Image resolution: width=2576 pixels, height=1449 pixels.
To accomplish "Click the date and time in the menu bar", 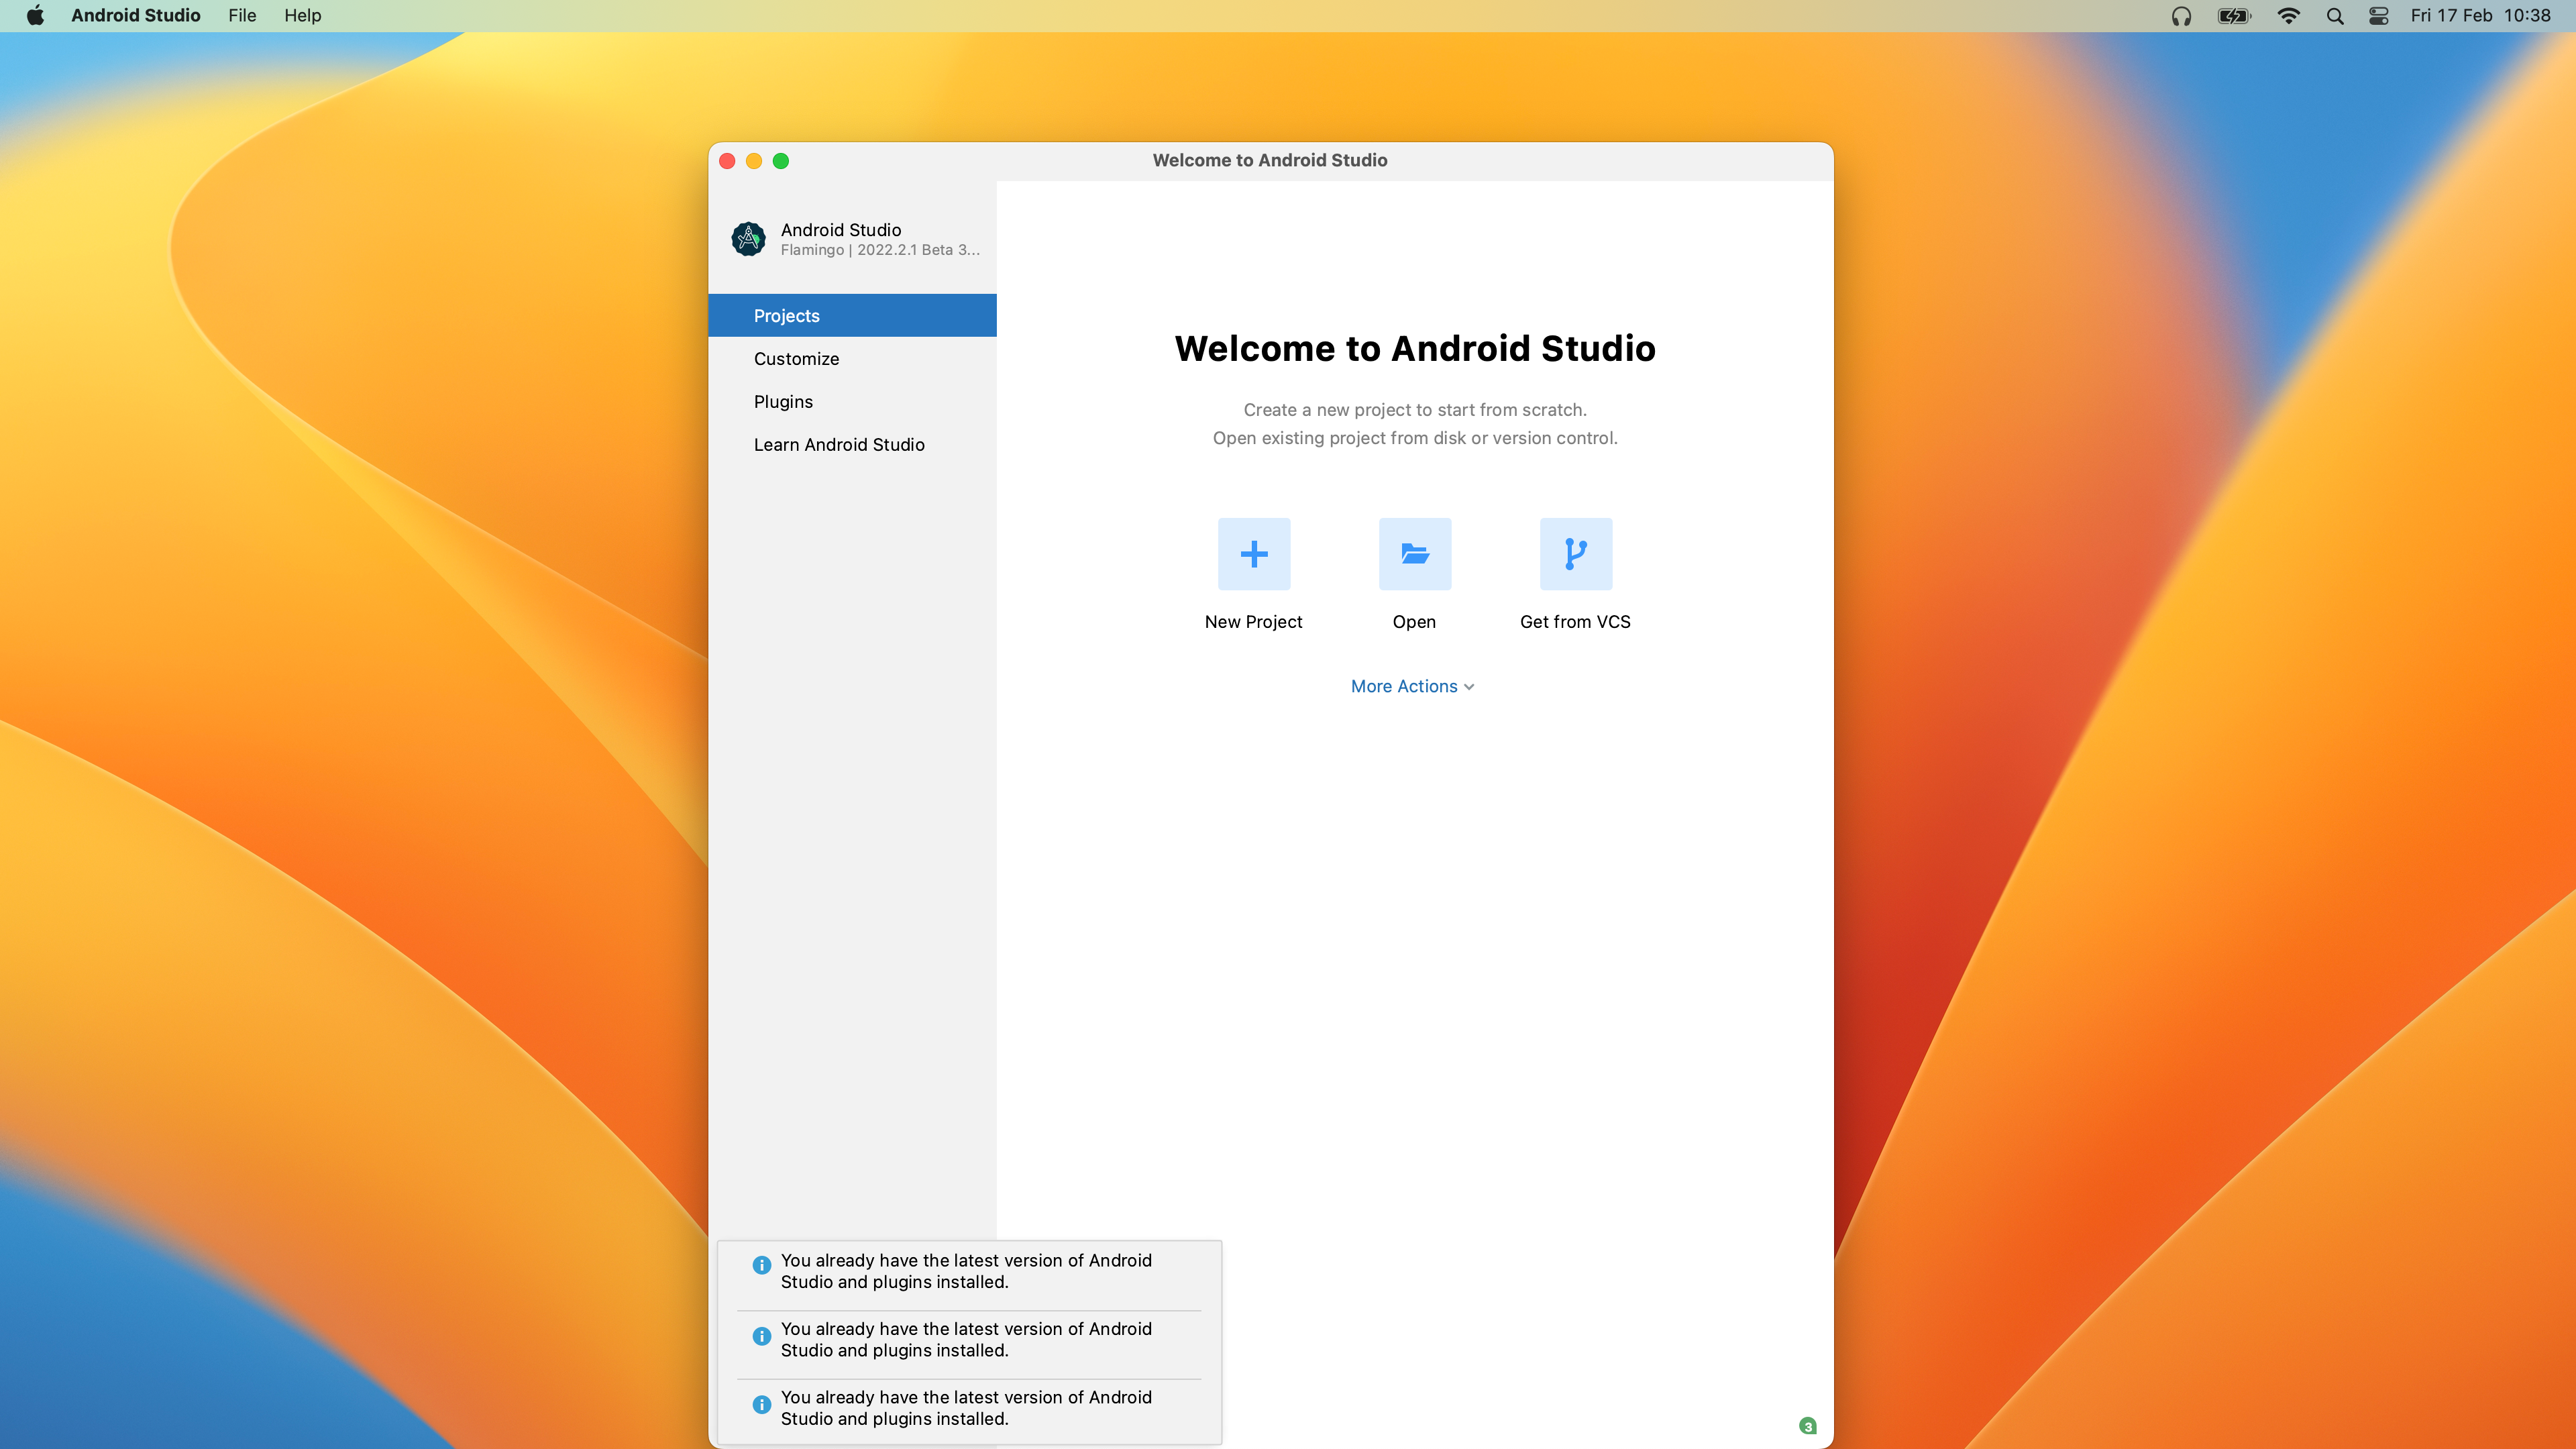I will (2479, 16).
